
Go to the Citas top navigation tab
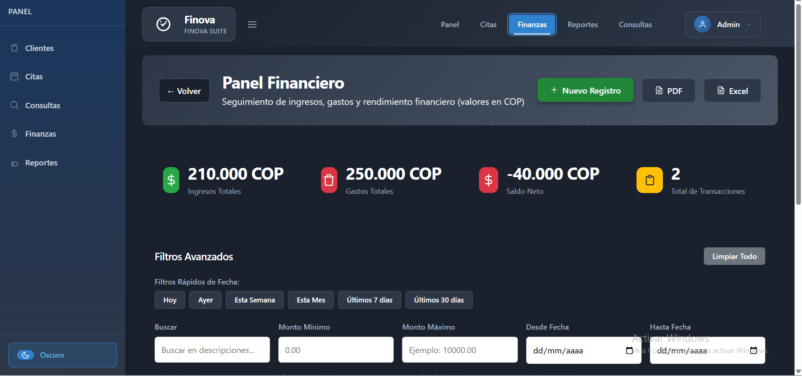point(488,25)
